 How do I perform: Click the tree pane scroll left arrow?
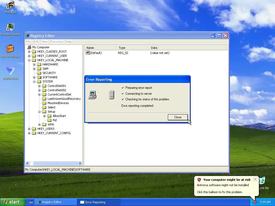(x=27, y=163)
